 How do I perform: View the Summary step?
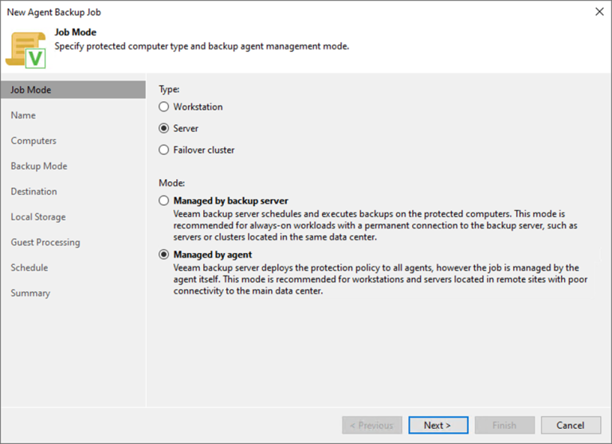[x=30, y=293]
